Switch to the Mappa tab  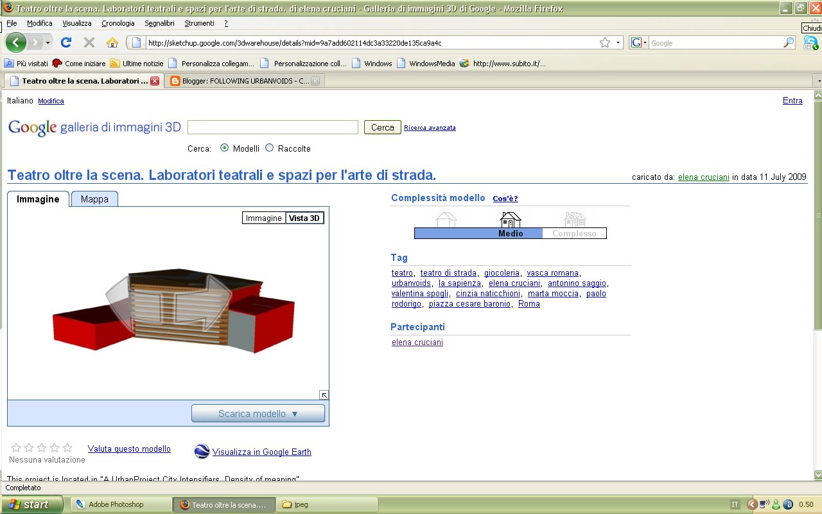[x=94, y=199]
